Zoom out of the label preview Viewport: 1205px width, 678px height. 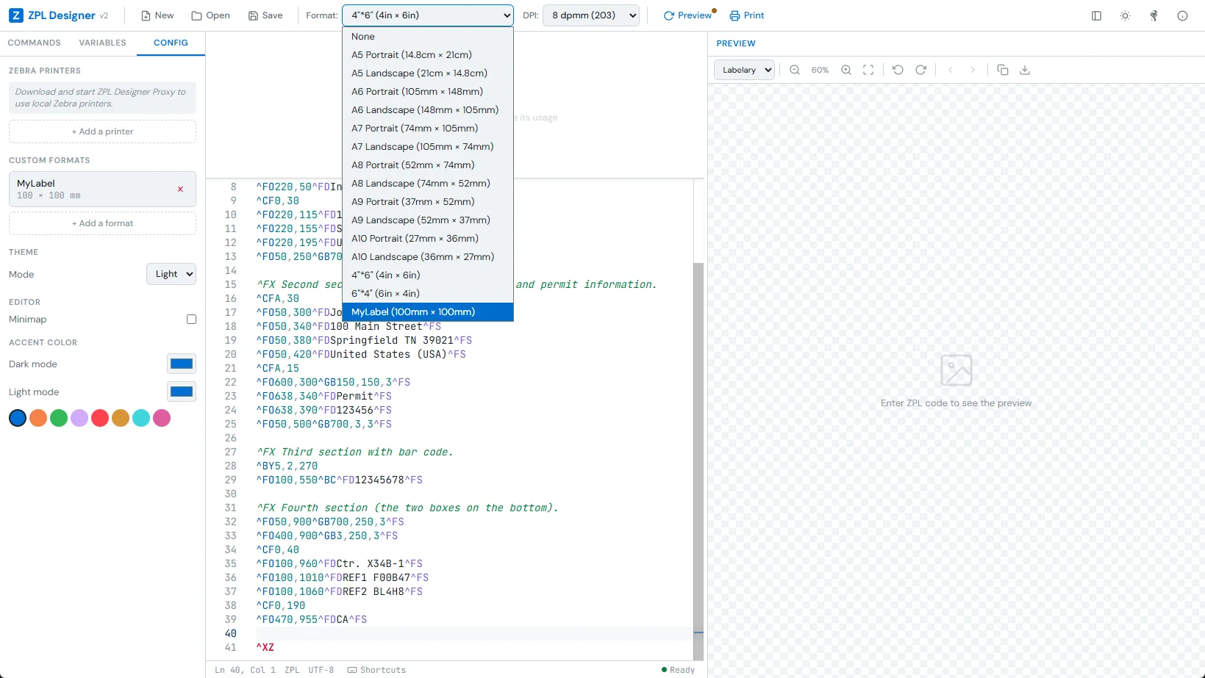[x=794, y=70]
